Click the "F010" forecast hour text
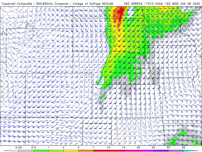The image size is (202, 152). tap(150, 4)
